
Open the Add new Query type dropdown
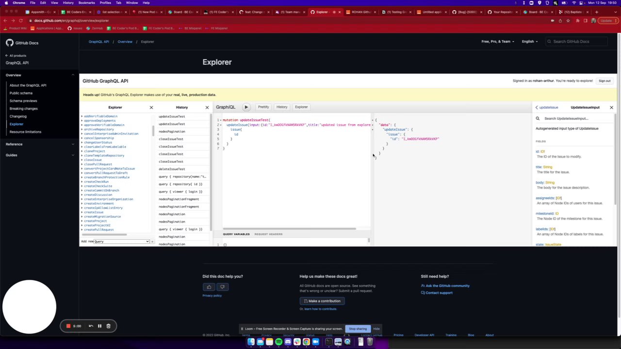[x=121, y=241]
